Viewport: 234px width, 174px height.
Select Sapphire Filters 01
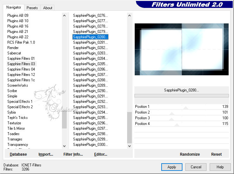[x=21, y=59]
